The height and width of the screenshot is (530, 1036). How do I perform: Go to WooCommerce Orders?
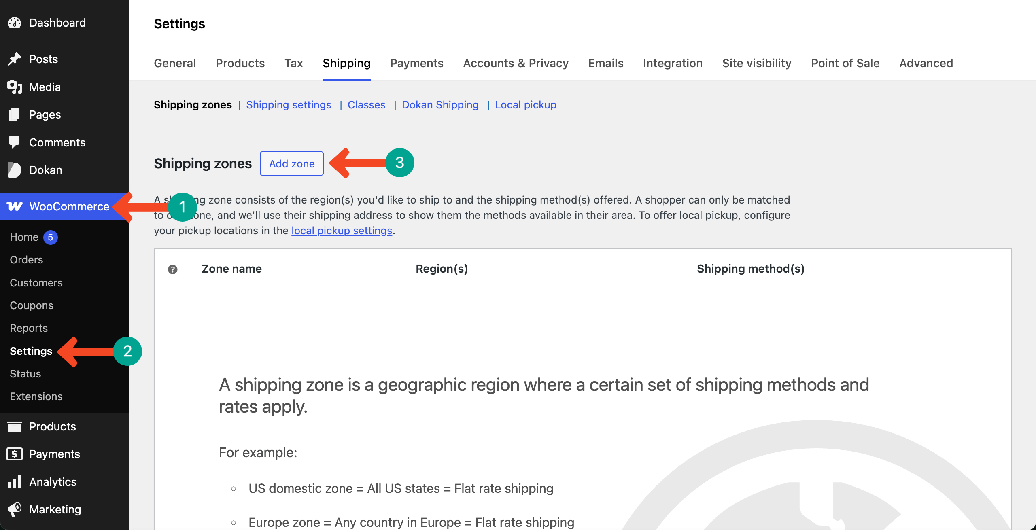tap(26, 260)
